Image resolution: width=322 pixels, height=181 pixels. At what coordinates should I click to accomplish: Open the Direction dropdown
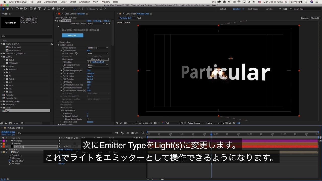tap(98, 68)
